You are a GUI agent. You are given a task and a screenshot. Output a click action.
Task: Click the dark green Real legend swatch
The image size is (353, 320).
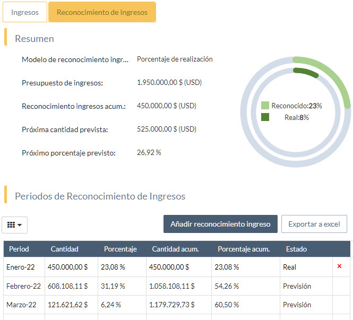click(x=265, y=117)
